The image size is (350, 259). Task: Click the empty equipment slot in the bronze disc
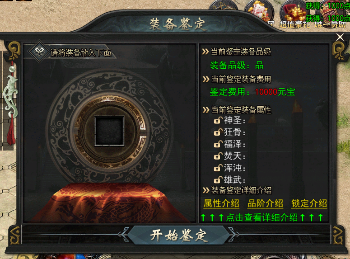pos(109,131)
